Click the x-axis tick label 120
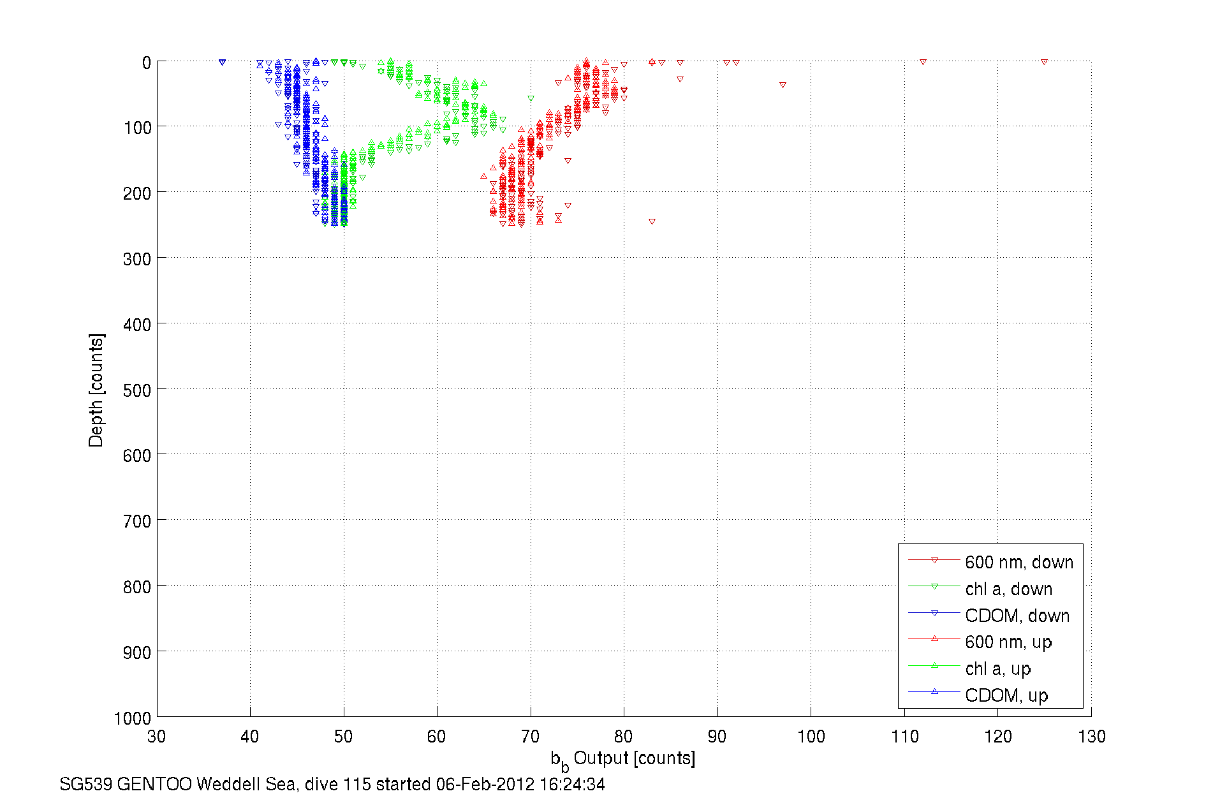The width and height of the screenshot is (1206, 805). pos(997,737)
